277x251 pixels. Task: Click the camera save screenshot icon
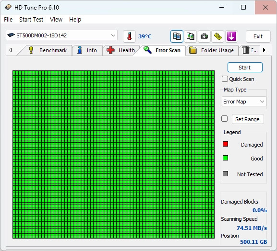204,36
